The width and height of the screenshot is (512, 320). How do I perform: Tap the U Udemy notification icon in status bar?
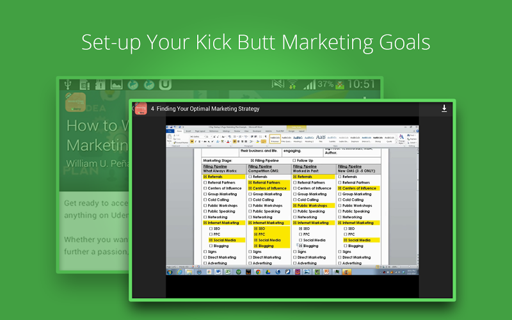165,84
